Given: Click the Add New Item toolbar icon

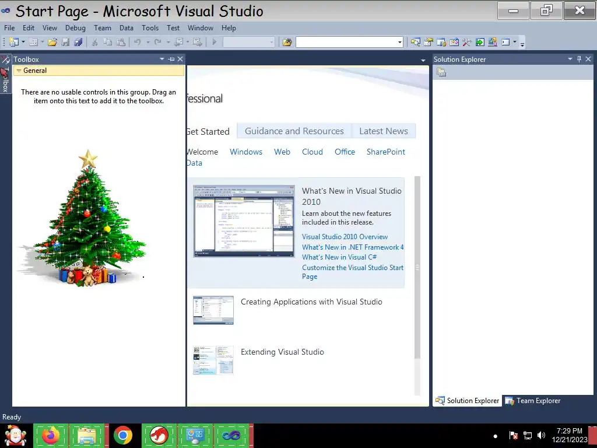Looking at the screenshot, I should pos(33,42).
